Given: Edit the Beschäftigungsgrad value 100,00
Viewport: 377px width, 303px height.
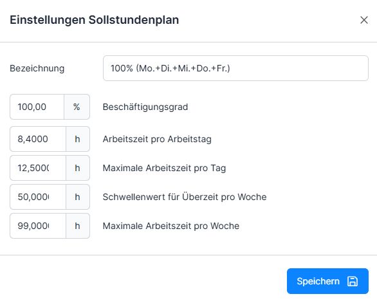Looking at the screenshot, I should pyautogui.click(x=37, y=107).
